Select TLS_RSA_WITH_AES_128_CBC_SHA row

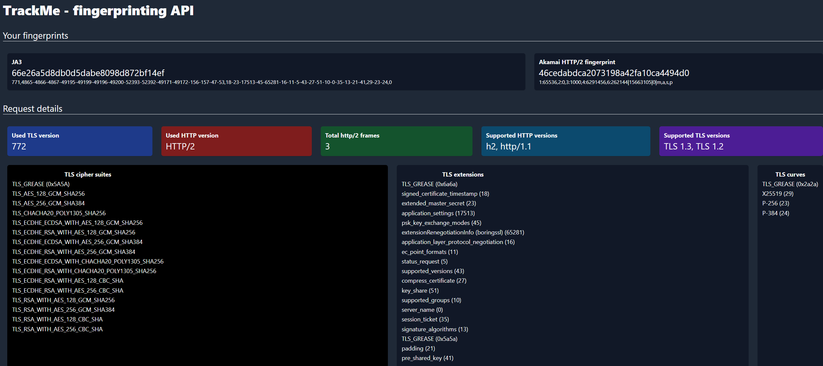coord(58,319)
